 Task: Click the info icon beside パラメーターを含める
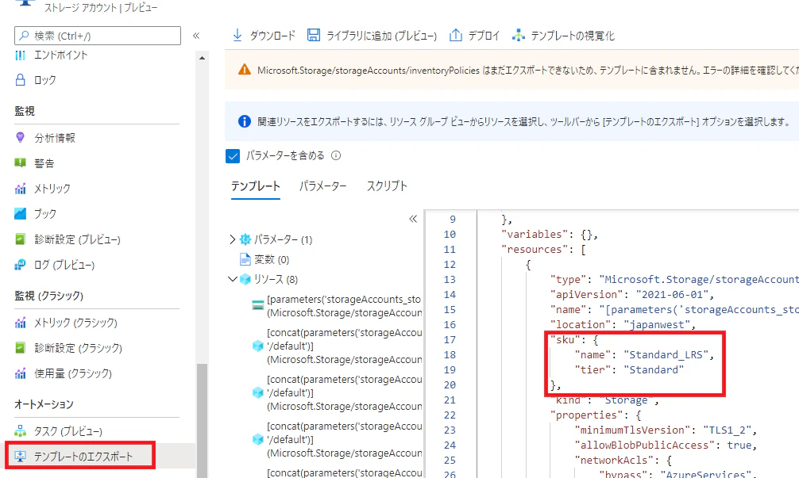click(336, 155)
